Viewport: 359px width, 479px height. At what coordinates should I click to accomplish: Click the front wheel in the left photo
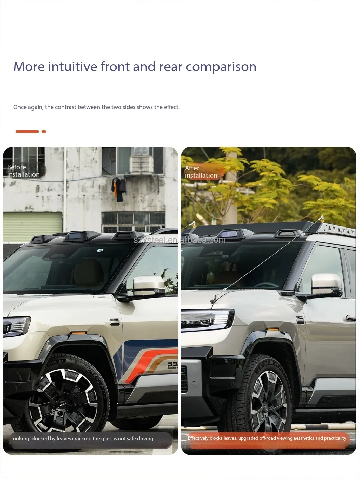tap(65, 397)
